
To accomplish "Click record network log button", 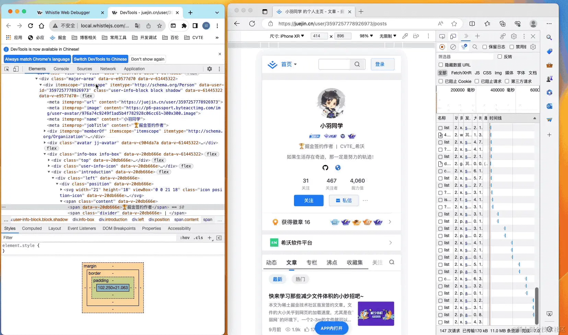I will (x=442, y=47).
